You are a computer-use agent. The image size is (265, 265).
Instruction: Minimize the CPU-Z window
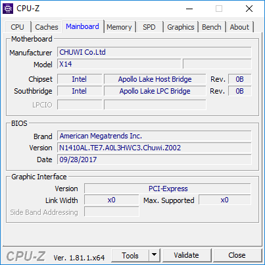[x=189, y=9]
